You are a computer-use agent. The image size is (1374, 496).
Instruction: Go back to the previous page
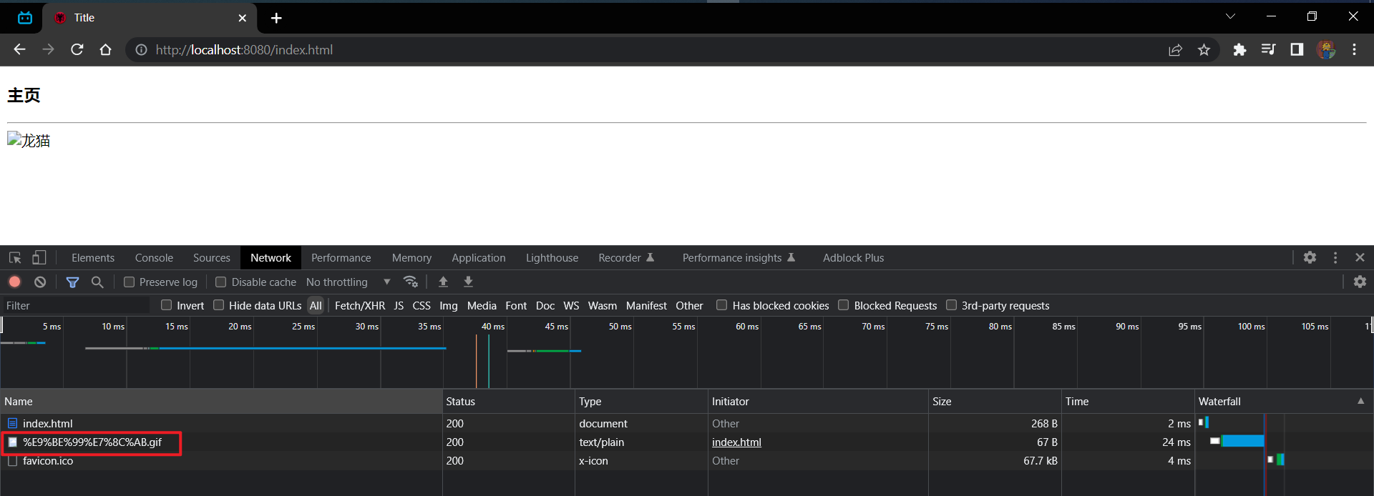tap(19, 49)
